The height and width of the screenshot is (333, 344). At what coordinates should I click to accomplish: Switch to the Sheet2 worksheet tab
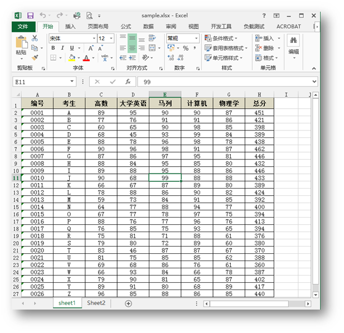[x=96, y=303]
